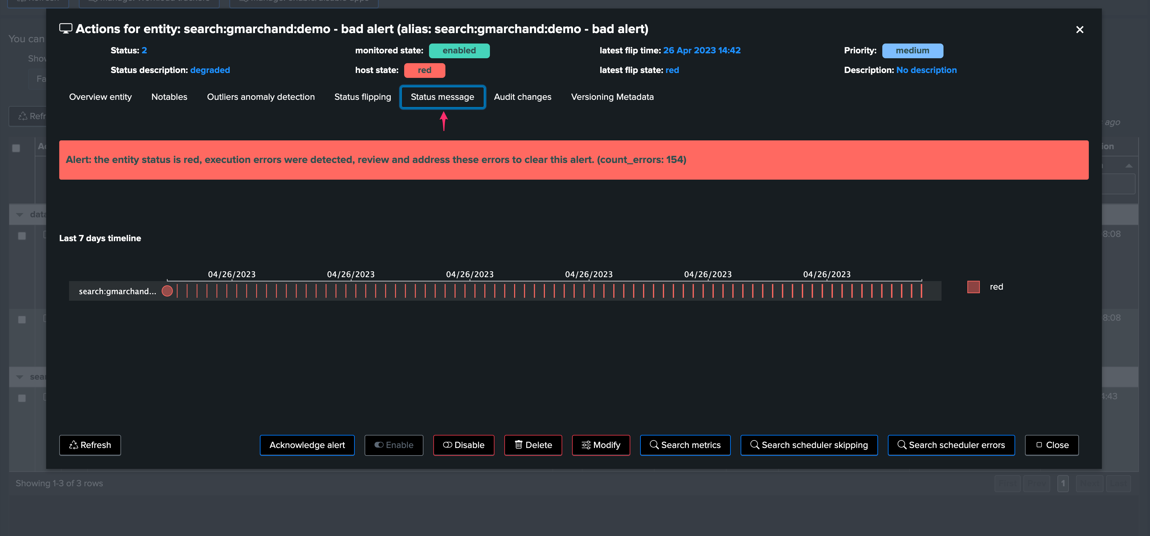1150x536 pixels.
Task: Toggle the second row checkbox under the data group
Action: click(x=22, y=320)
